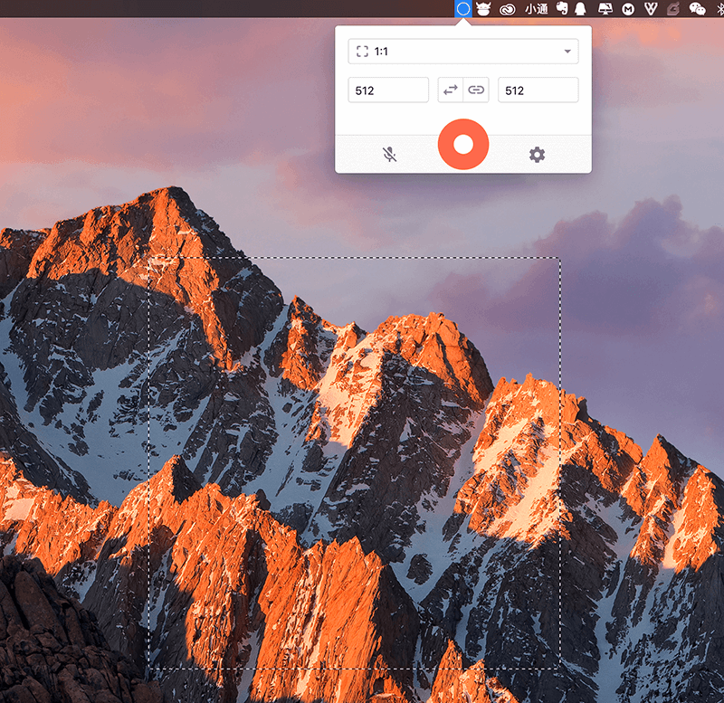The height and width of the screenshot is (703, 724).
Task: Click the blue recorder circle menu bar icon
Action: tap(463, 8)
